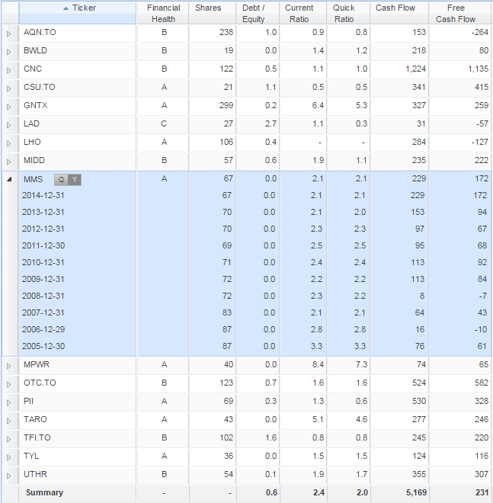Screen dimensions: 493x503
Task: Select the 2010-12-31 MMS history row
Action: pyautogui.click(x=255, y=262)
